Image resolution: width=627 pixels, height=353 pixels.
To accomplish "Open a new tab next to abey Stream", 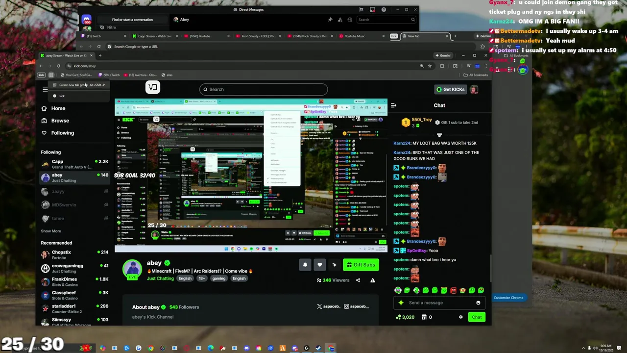I will (100, 55).
